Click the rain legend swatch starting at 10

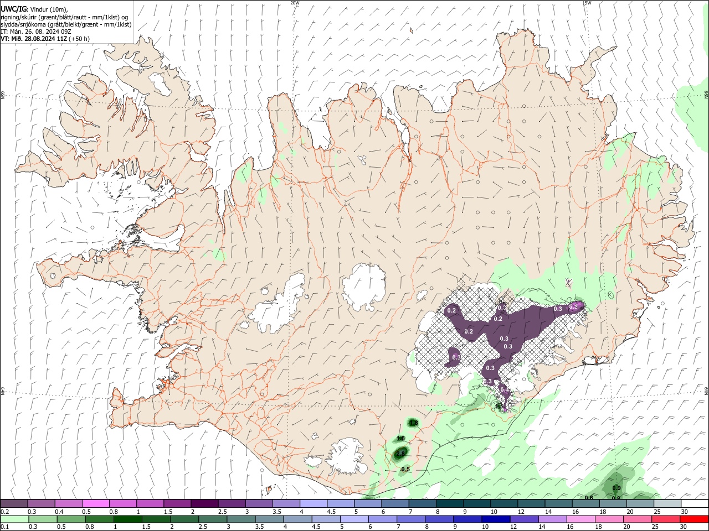point(495,519)
